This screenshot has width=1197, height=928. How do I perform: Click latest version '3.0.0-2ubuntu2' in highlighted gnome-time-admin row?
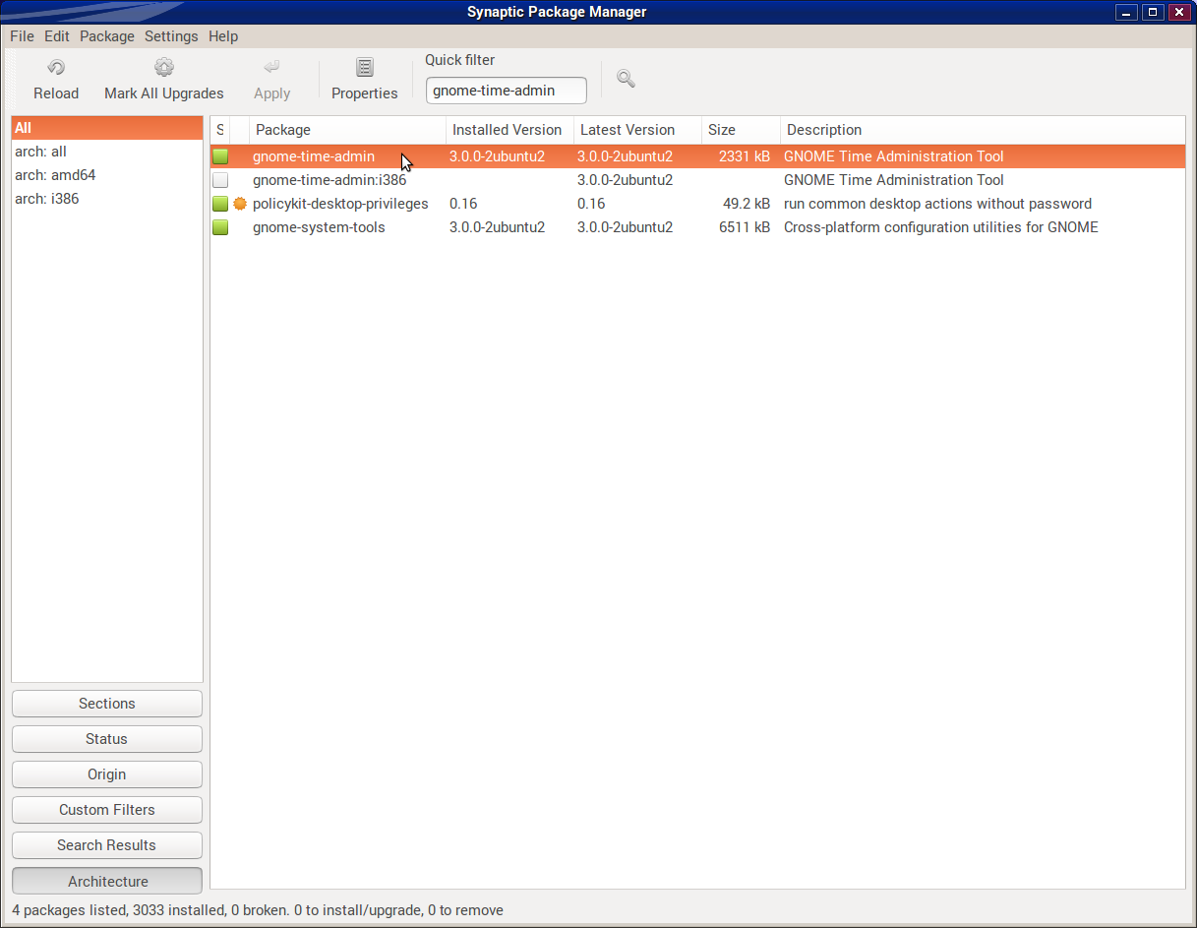pyautogui.click(x=625, y=156)
